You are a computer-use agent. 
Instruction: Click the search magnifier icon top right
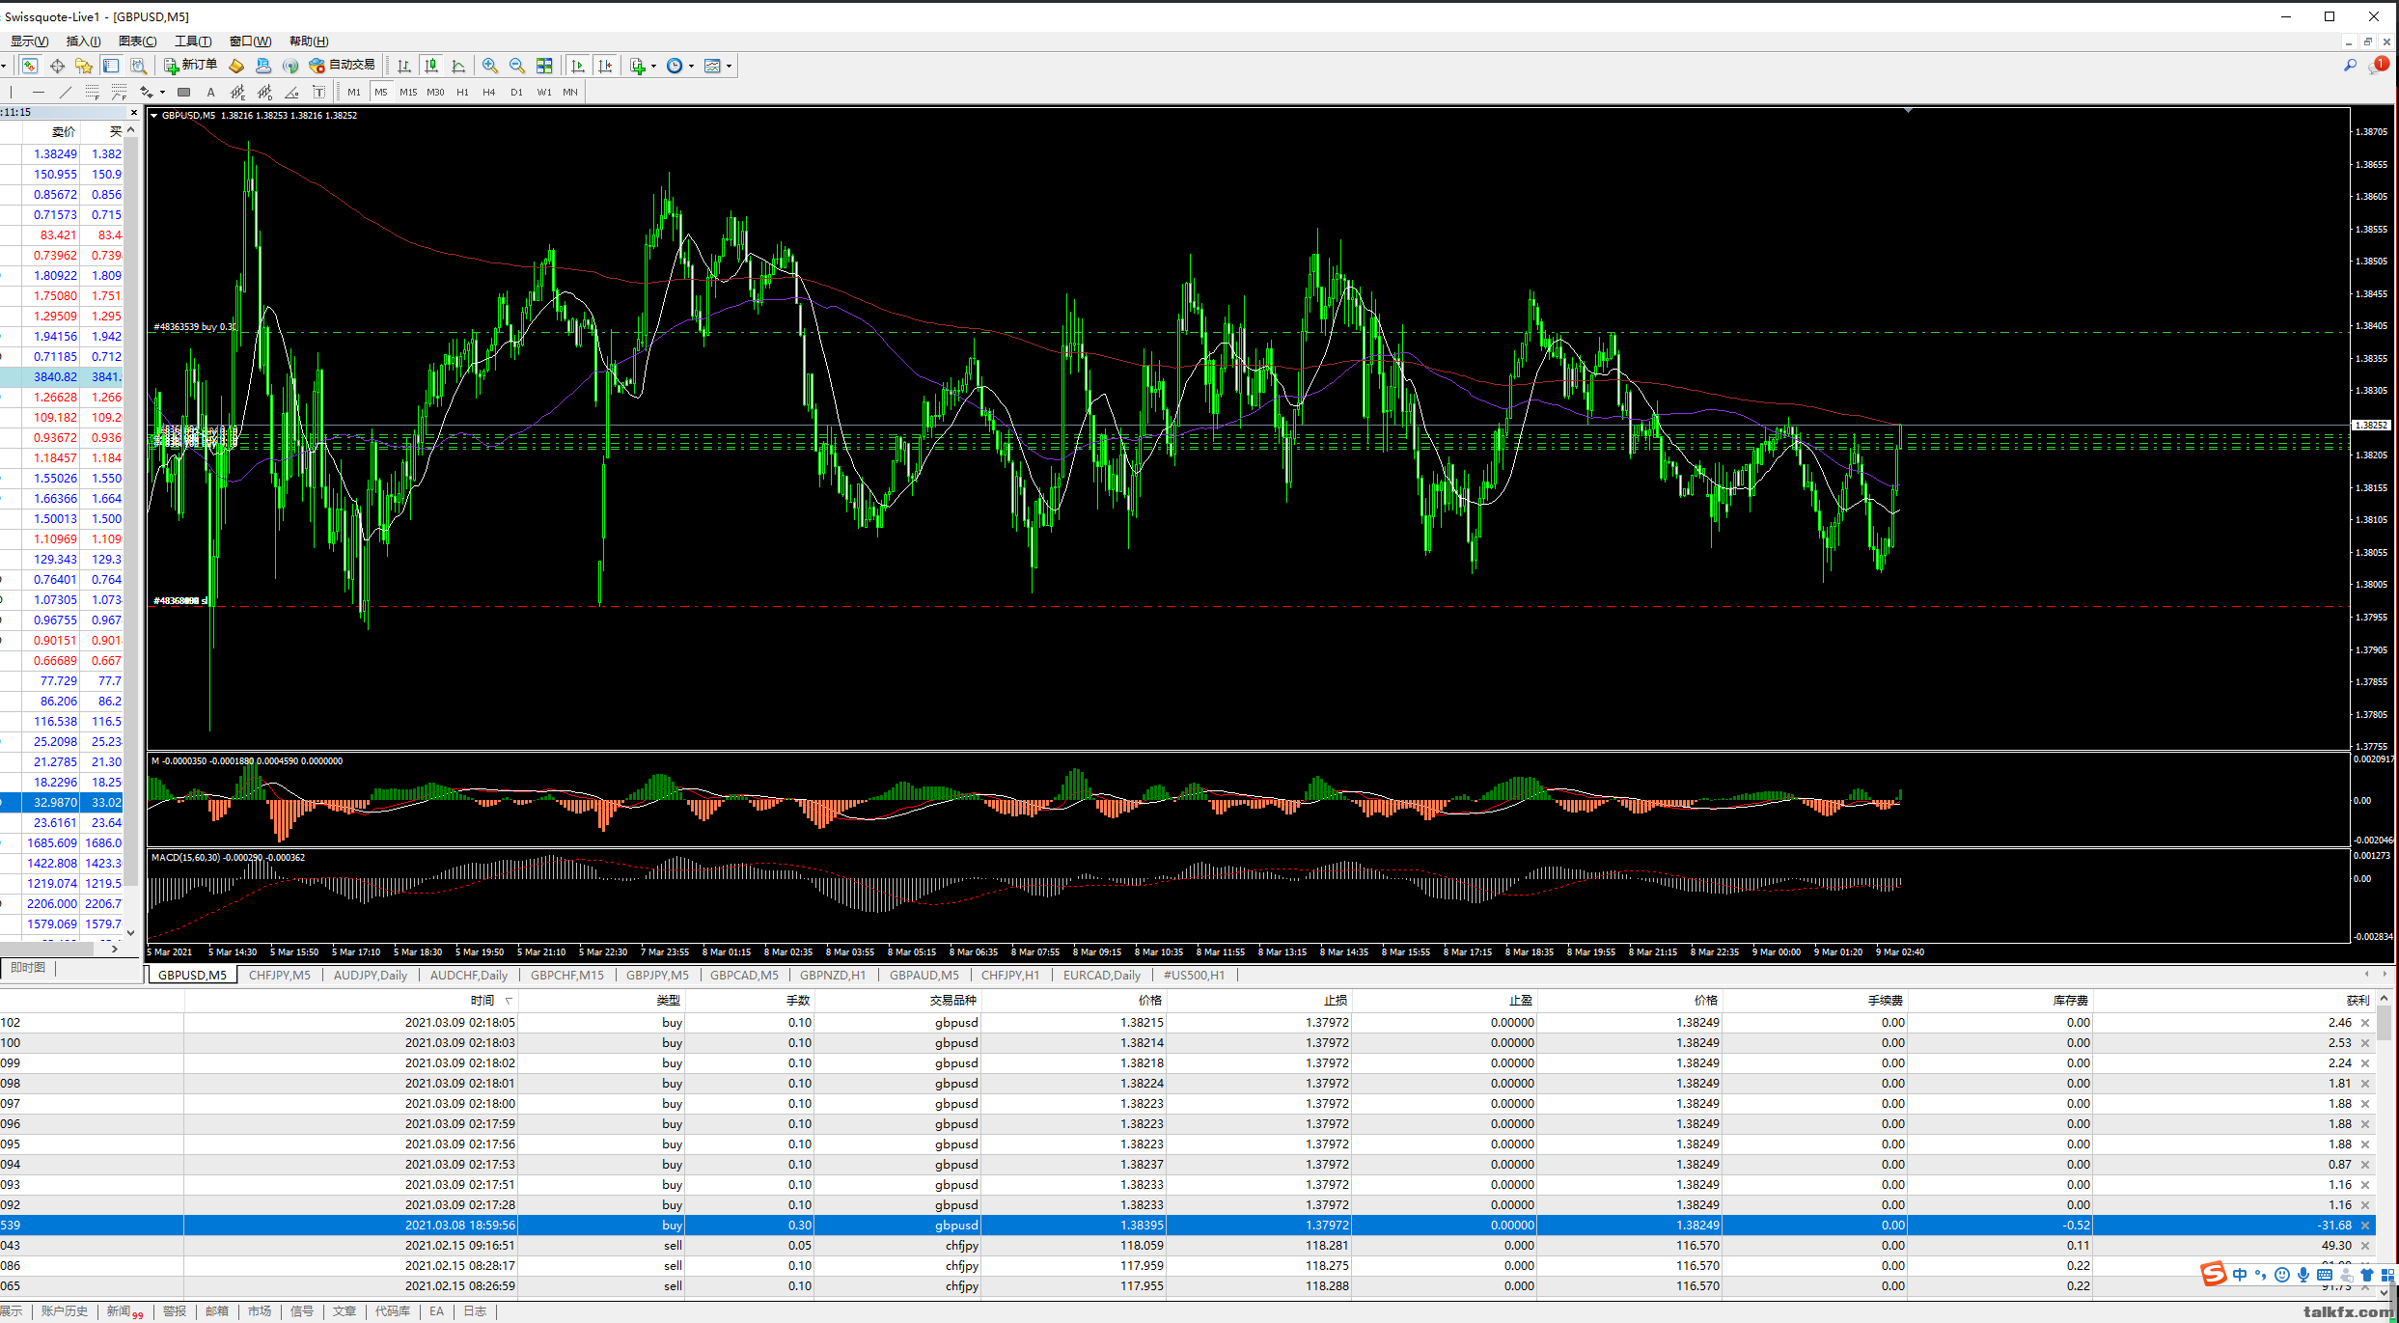pyautogui.click(x=2350, y=66)
